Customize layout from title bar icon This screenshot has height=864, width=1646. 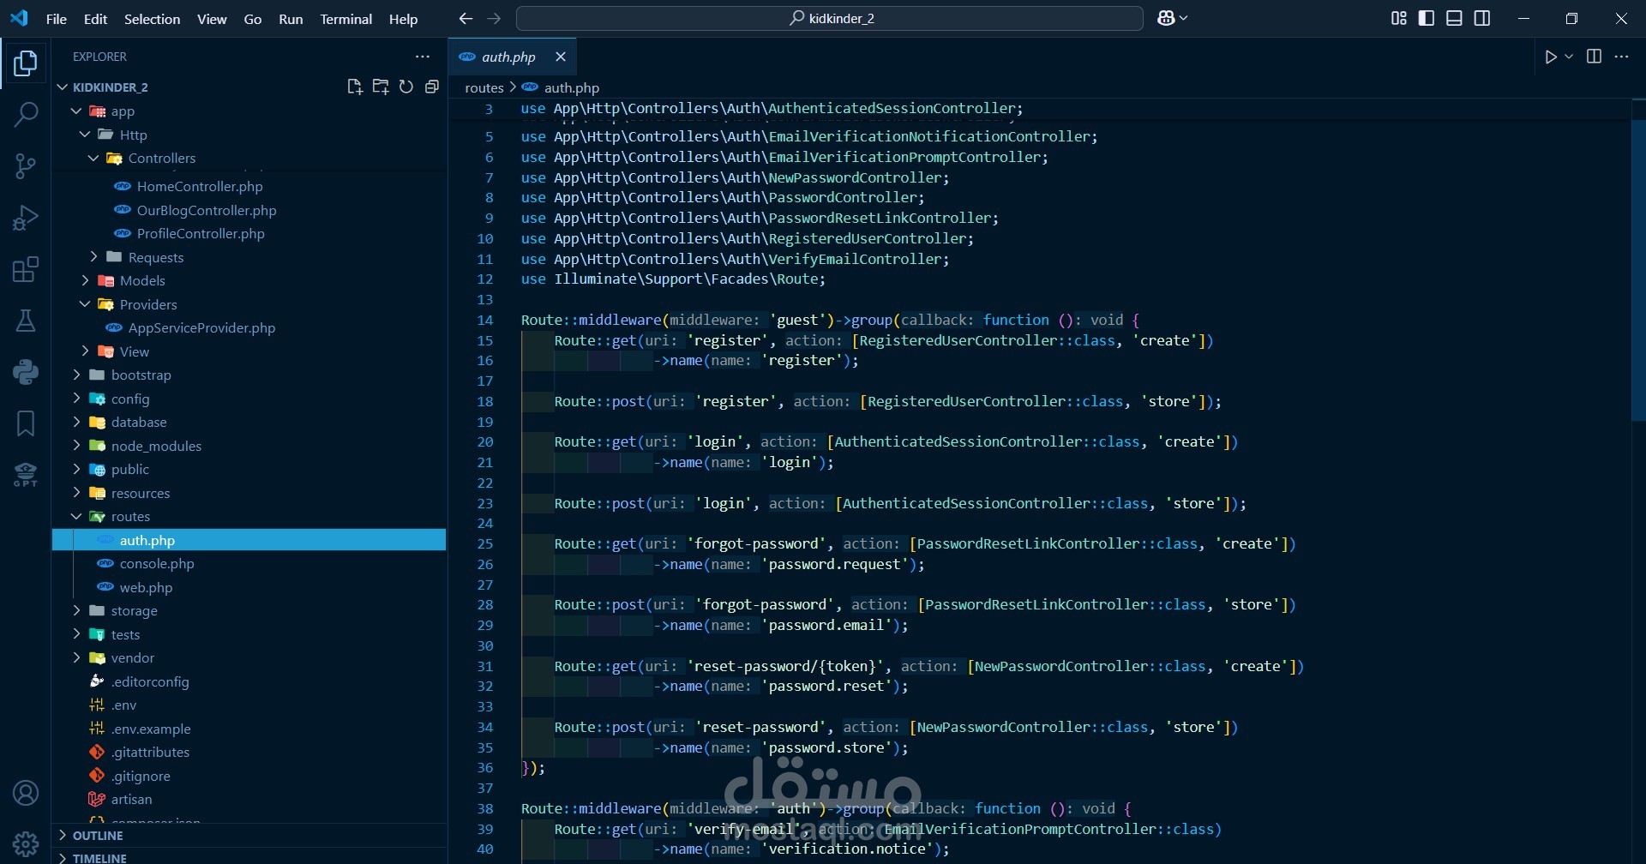tap(1398, 18)
